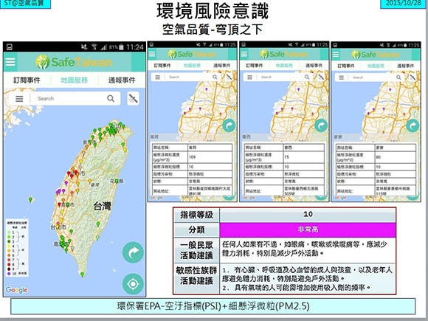Screen dimensions: 428x321
Task: Open the layer list icon in the search bar of the phone showing 109
Action: [x=157, y=77]
